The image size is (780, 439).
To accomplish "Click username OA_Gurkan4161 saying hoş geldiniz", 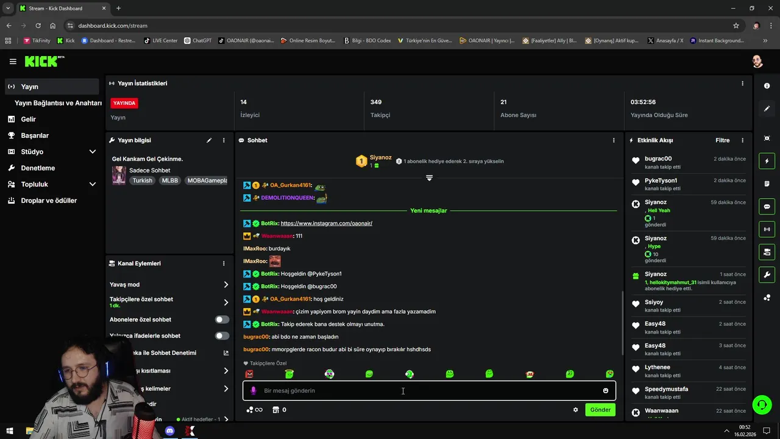I will click(x=290, y=299).
